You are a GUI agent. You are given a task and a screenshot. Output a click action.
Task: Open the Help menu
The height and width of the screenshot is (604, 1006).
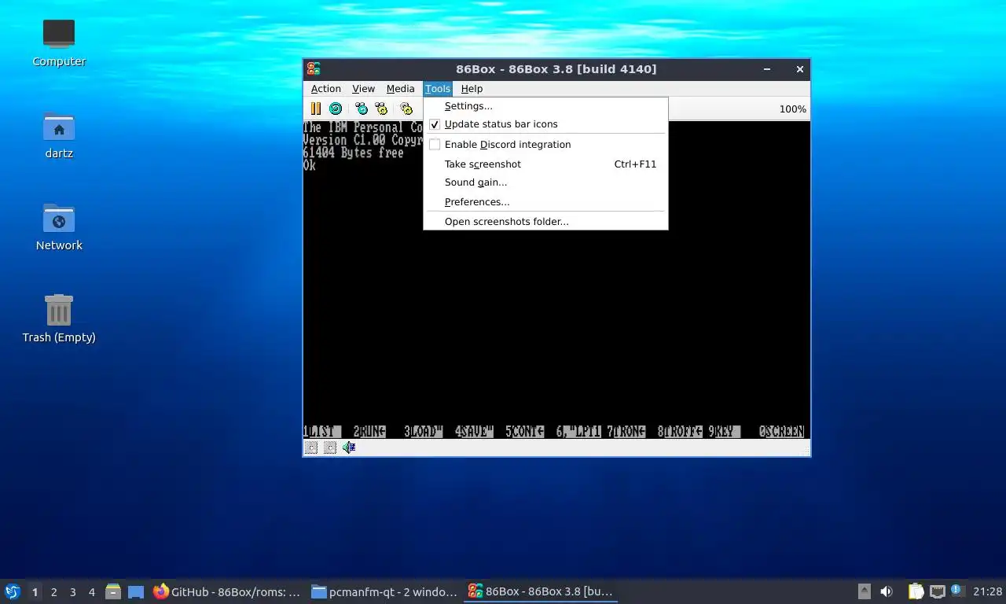point(472,89)
